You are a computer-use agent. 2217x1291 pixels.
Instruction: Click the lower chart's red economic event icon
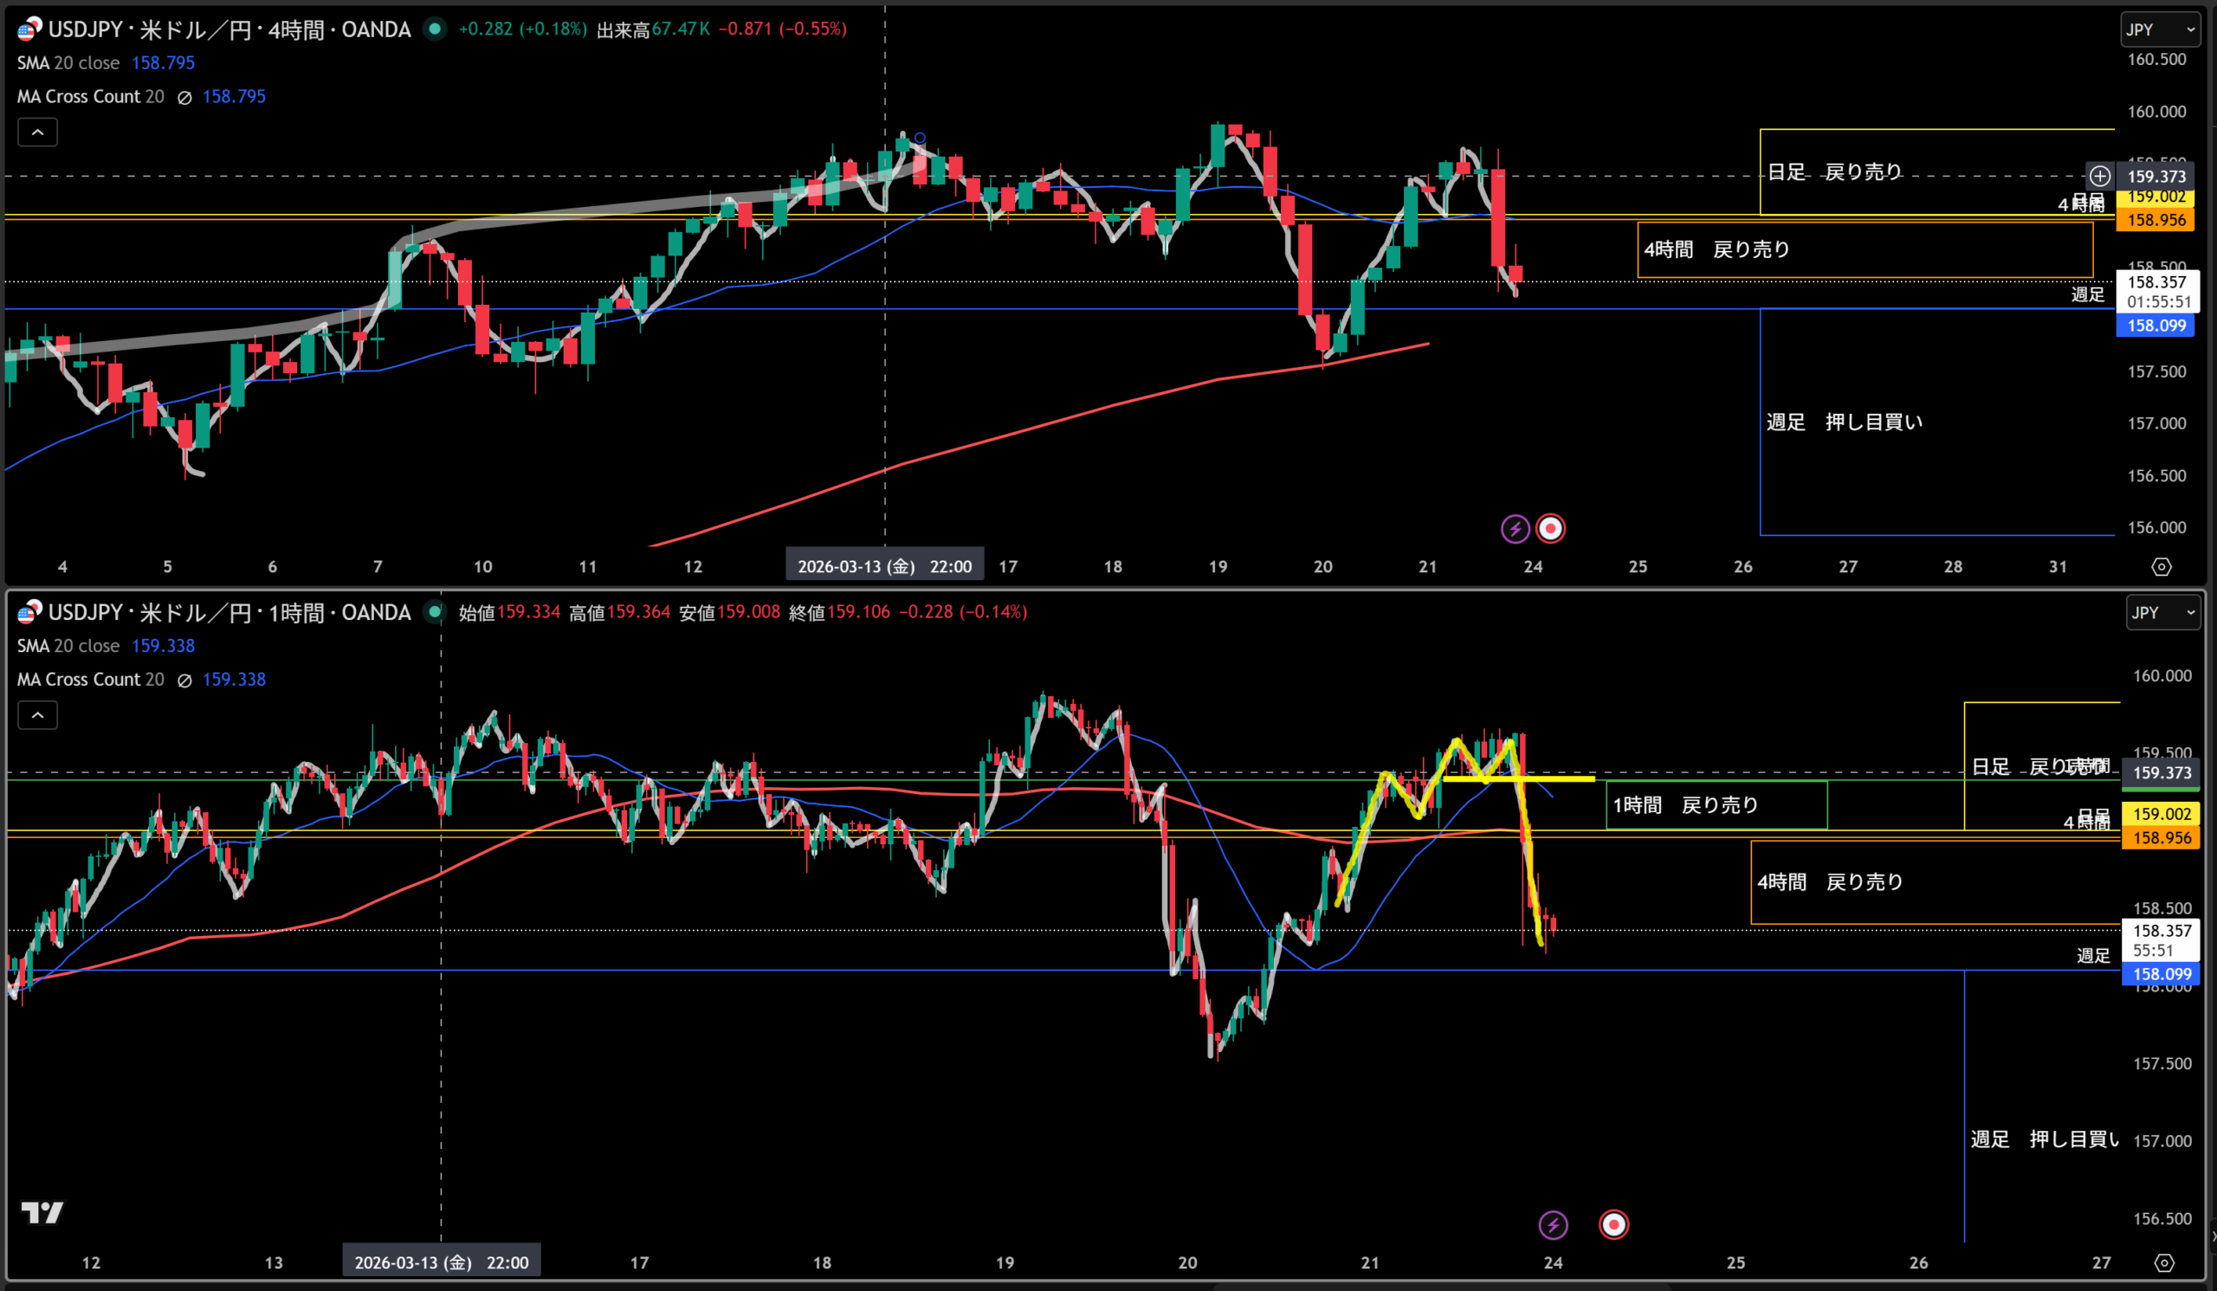click(x=1613, y=1224)
